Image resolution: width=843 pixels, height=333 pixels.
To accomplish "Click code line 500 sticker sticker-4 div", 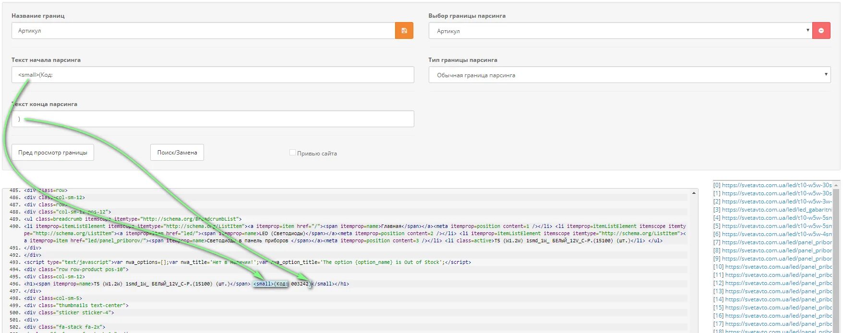I will point(69,312).
